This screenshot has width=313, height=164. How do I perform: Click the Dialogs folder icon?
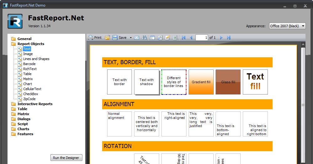click(x=13, y=119)
